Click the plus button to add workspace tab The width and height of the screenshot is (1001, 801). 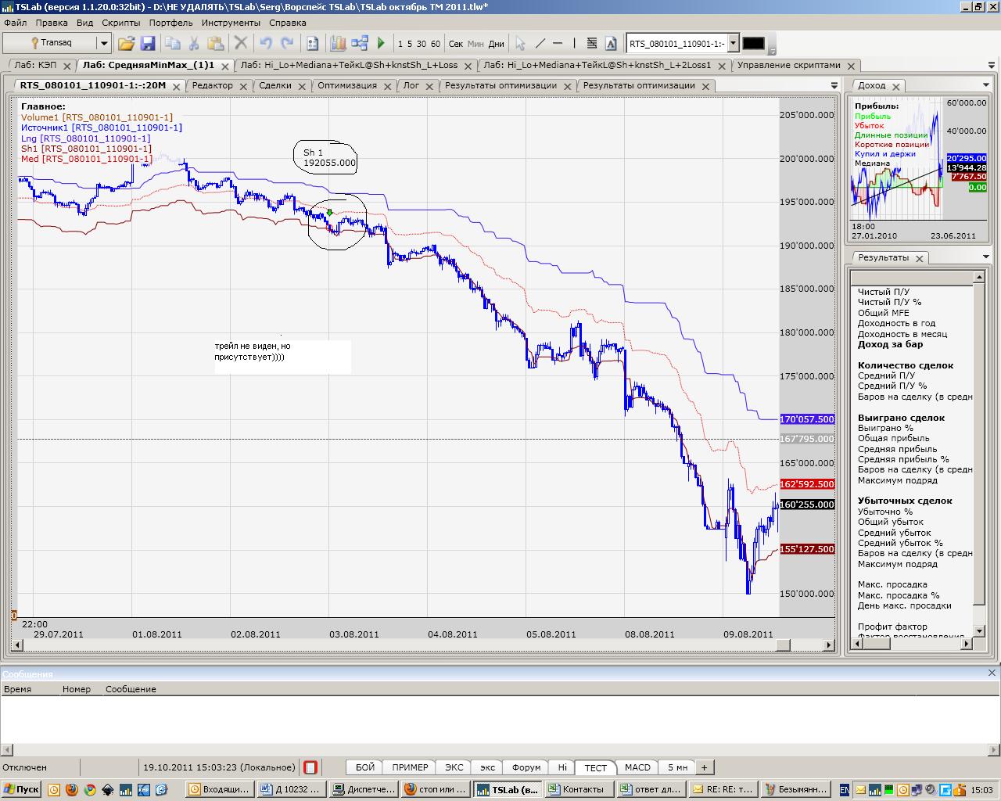click(704, 767)
